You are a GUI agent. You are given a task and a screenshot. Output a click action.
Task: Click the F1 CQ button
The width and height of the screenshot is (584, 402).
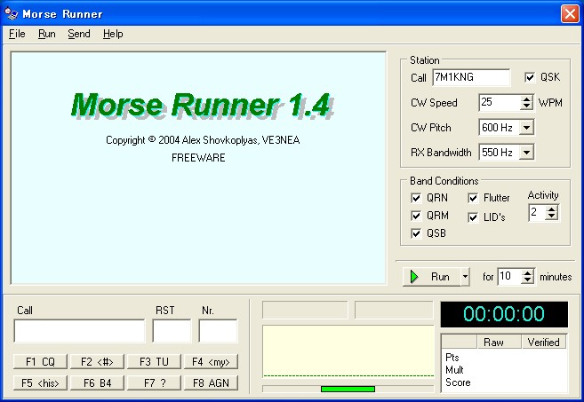pos(40,362)
